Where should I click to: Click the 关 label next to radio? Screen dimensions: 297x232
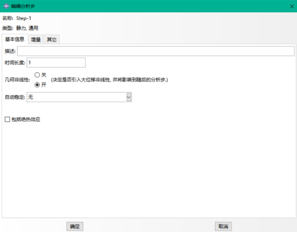pyautogui.click(x=44, y=75)
